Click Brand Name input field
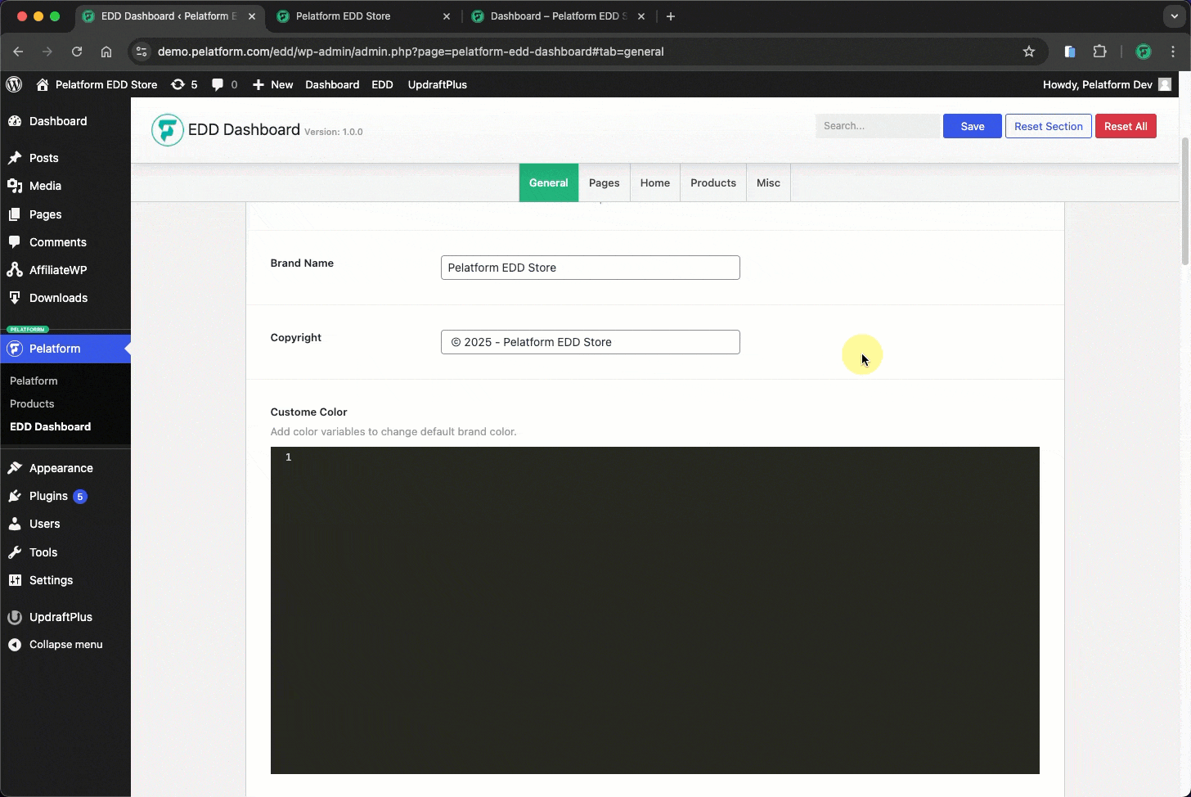The height and width of the screenshot is (797, 1191). point(591,268)
